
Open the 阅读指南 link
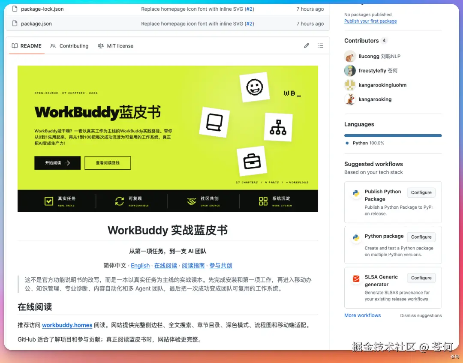point(193,266)
